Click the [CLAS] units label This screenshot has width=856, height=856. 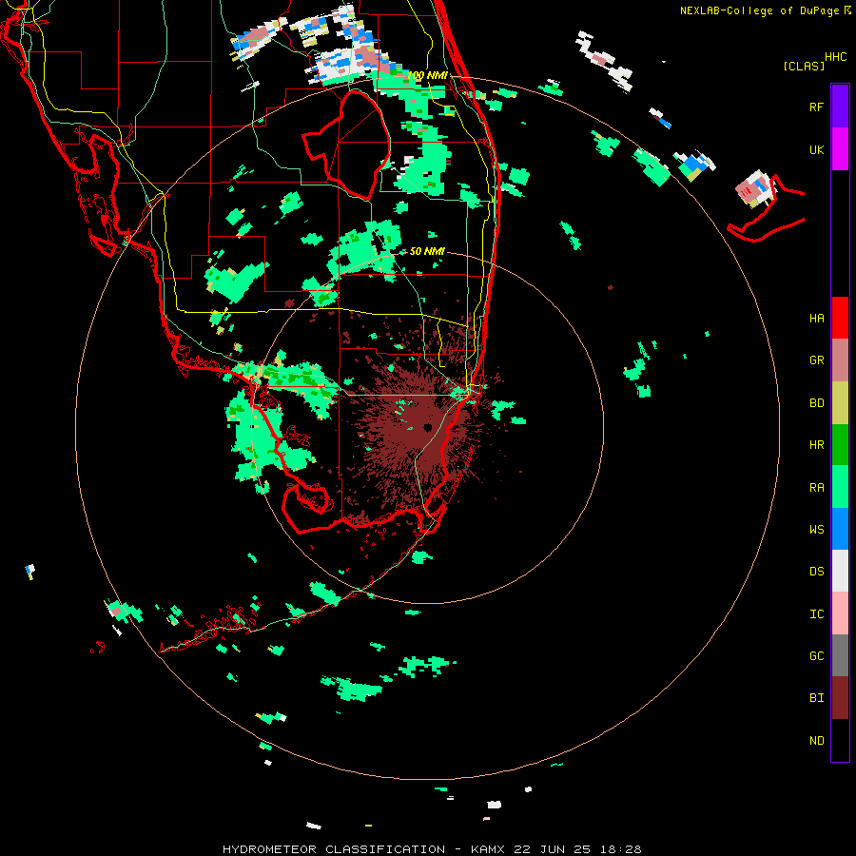pyautogui.click(x=804, y=66)
